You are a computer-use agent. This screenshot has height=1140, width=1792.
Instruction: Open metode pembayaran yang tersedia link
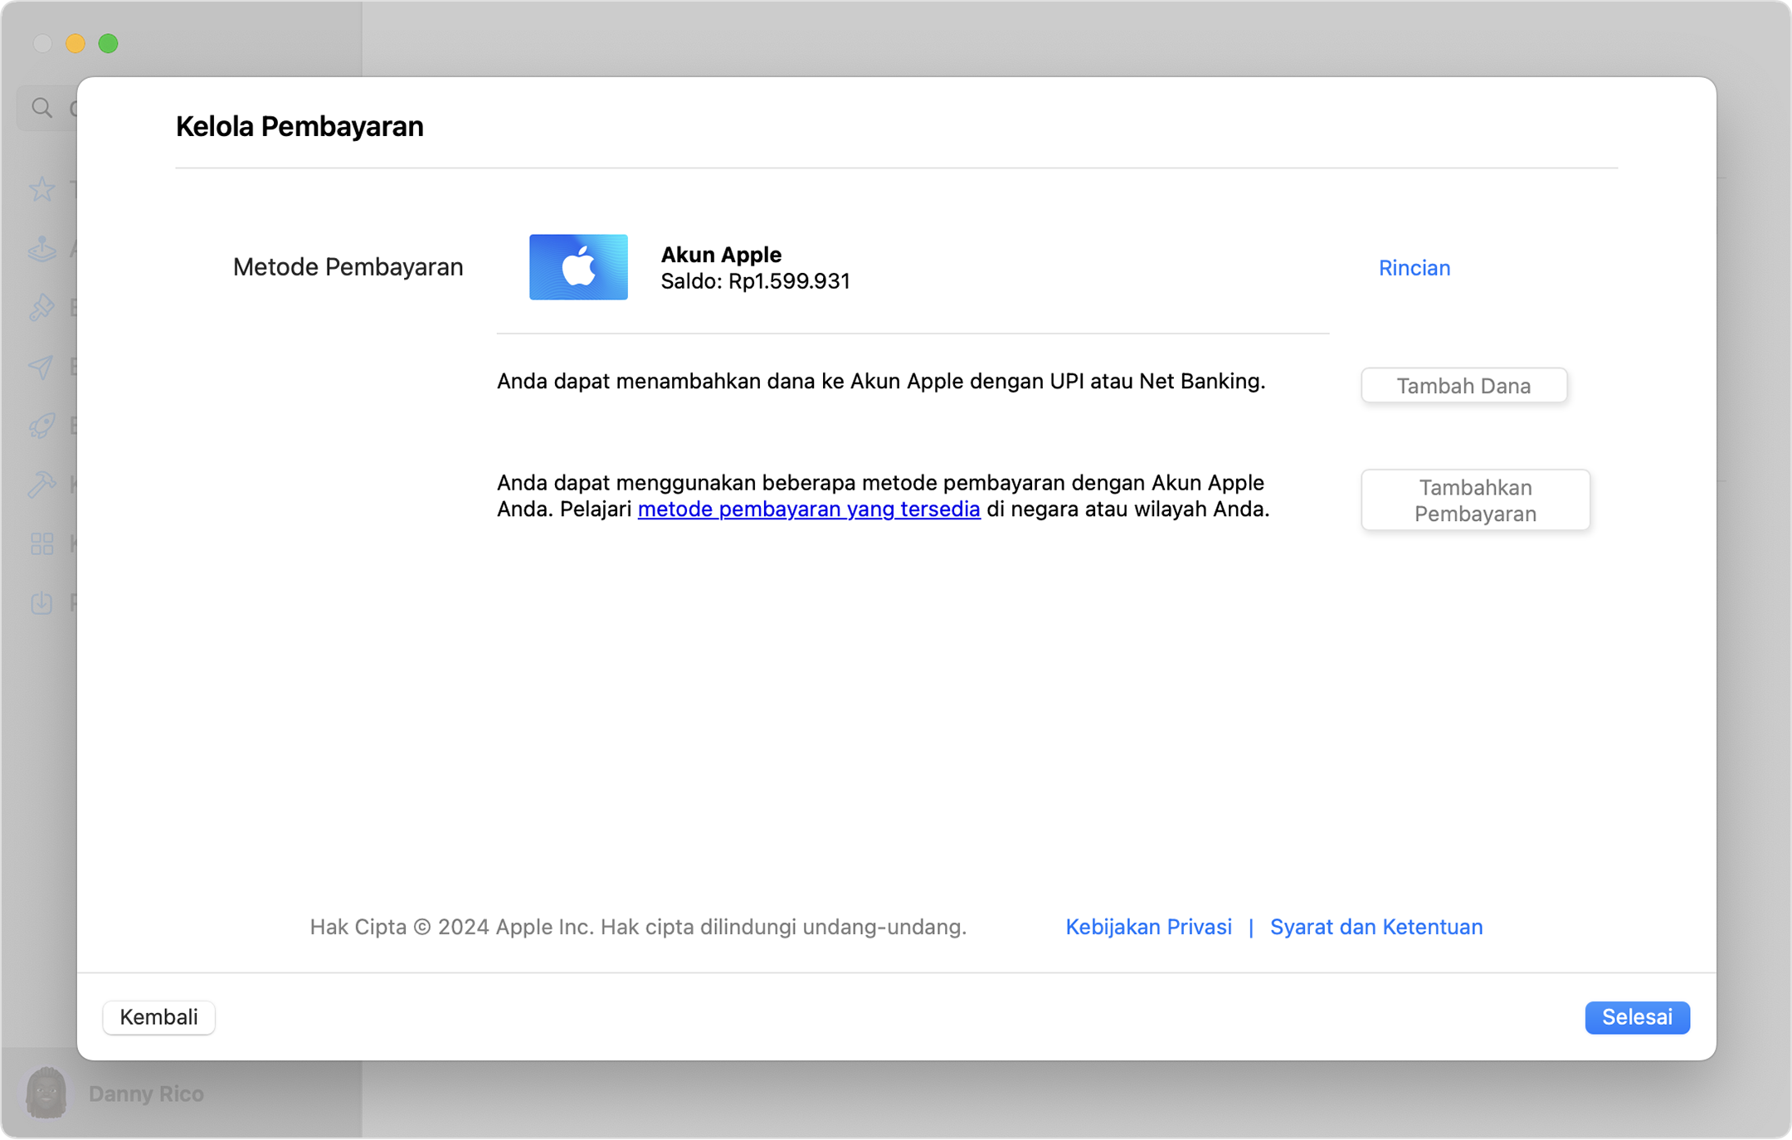pos(809,509)
